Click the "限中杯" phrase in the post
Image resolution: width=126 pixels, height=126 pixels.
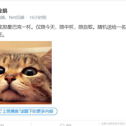point(67,27)
